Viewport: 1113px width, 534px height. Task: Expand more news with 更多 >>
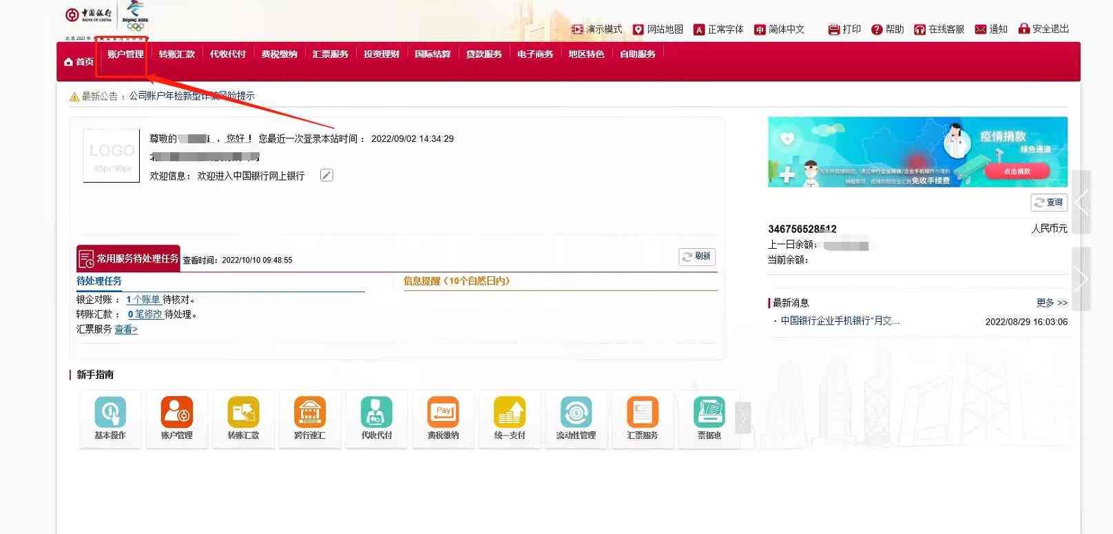pyautogui.click(x=1051, y=302)
